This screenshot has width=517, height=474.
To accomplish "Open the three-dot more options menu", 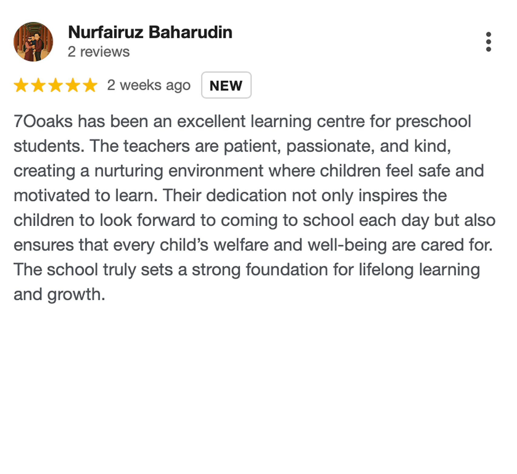I will click(488, 42).
